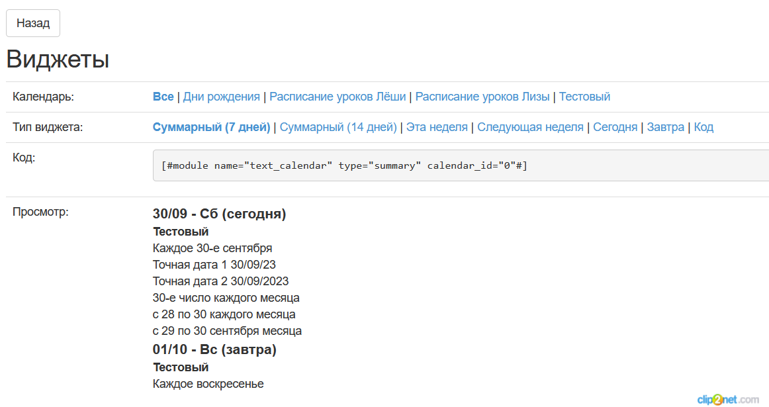Click the Каждое 30-е сентября event entry
The height and width of the screenshot is (407, 769).
(x=212, y=248)
